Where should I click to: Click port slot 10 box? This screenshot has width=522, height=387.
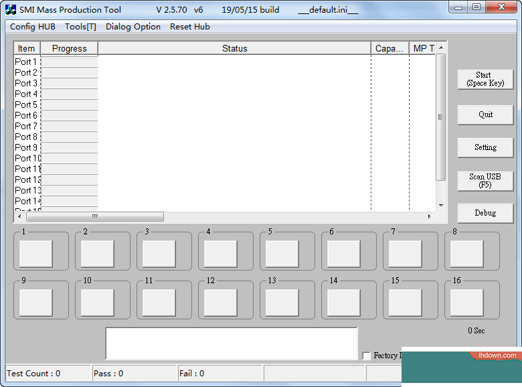pos(98,303)
